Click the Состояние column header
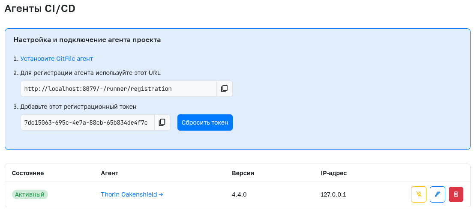474x212 pixels. pos(28,173)
